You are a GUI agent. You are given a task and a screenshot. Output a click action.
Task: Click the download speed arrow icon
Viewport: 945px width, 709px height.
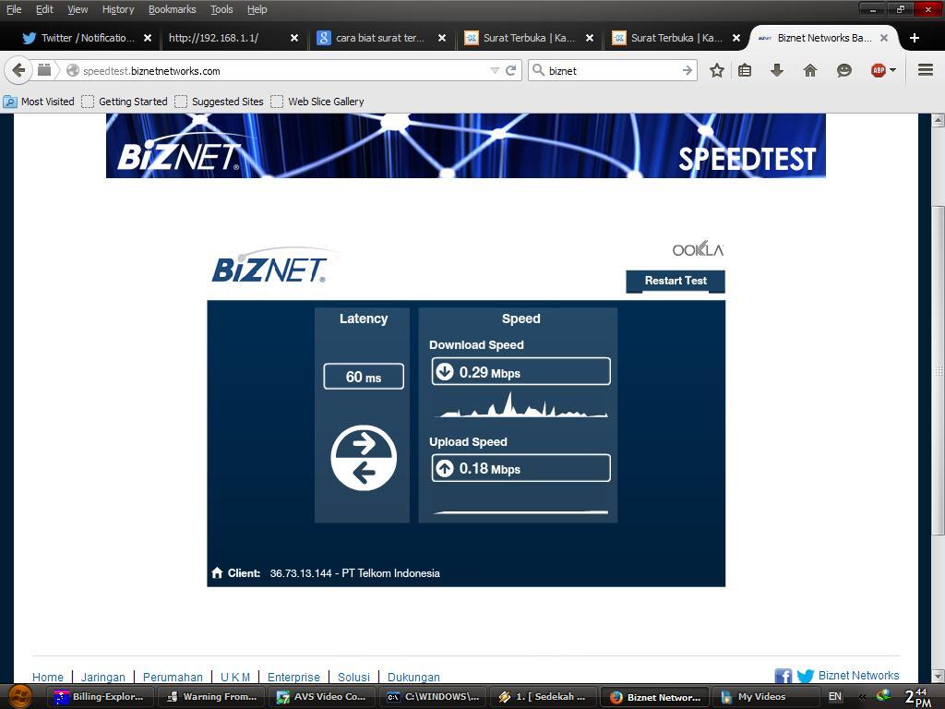coord(445,371)
